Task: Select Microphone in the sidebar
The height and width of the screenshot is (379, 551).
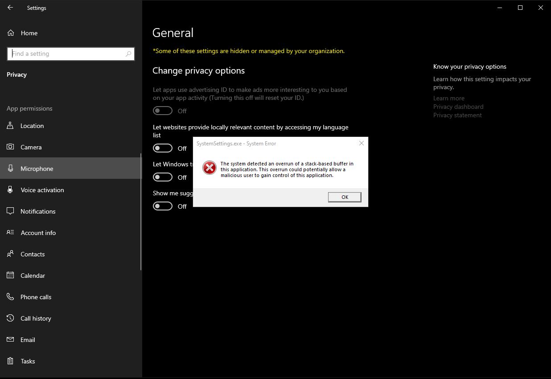Action: (71, 169)
